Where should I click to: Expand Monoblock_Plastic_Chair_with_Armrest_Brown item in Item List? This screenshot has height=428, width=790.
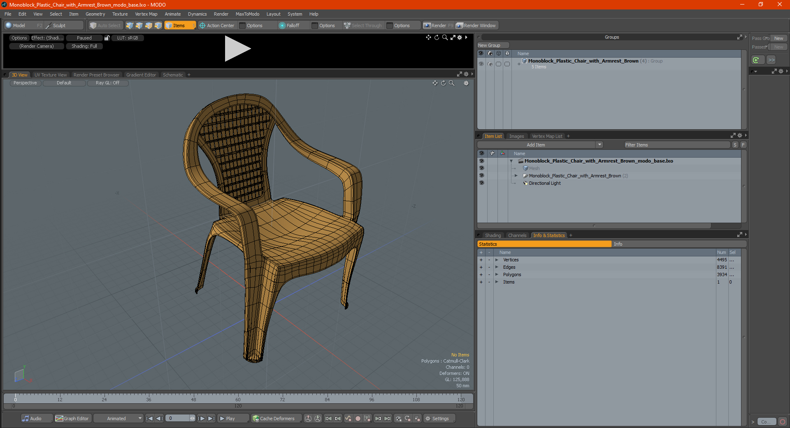point(516,176)
